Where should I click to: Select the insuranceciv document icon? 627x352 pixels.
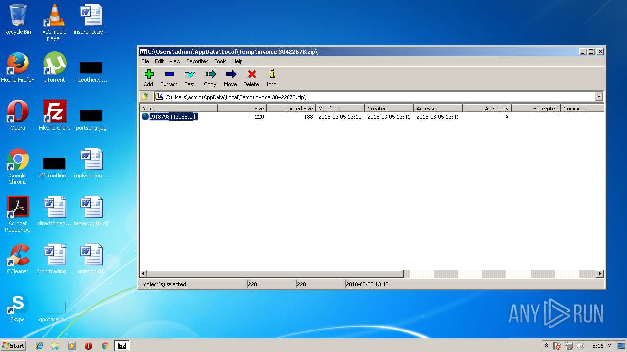[x=91, y=20]
